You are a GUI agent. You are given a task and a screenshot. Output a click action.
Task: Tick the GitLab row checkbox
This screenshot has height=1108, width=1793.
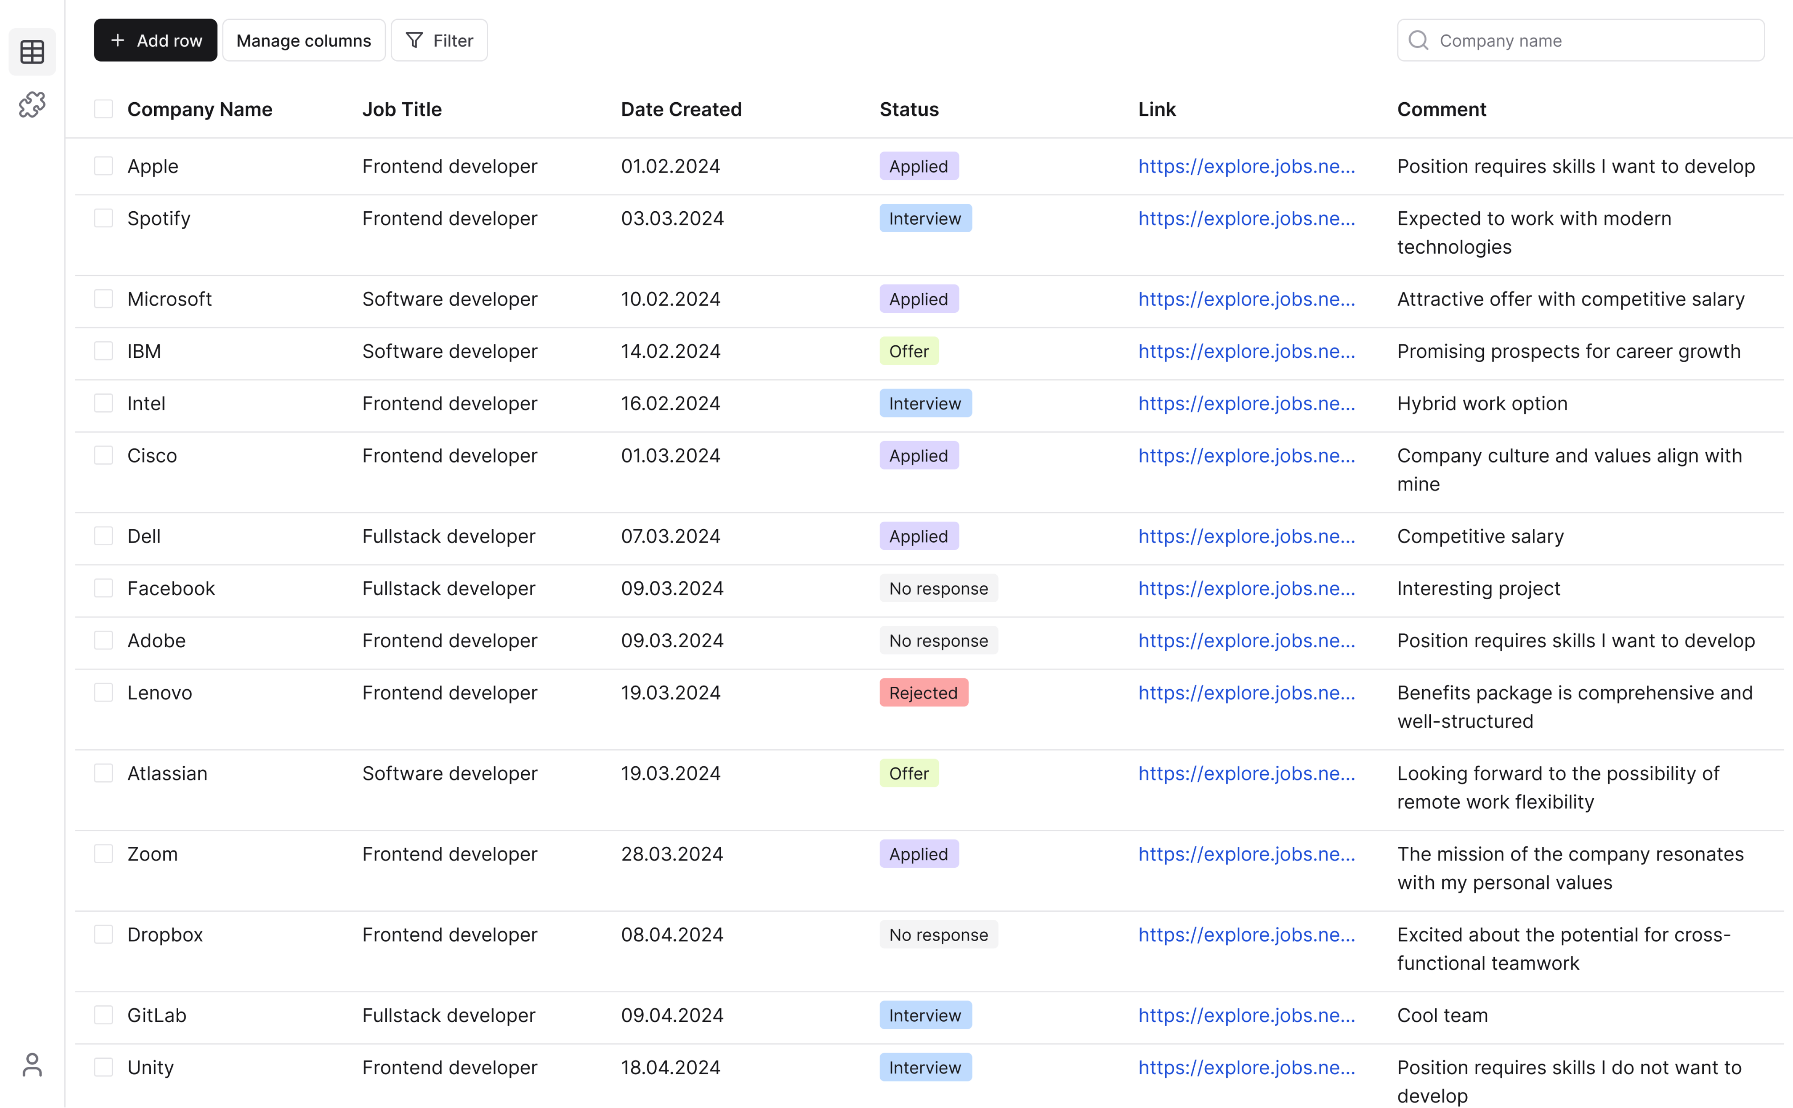(x=103, y=1015)
